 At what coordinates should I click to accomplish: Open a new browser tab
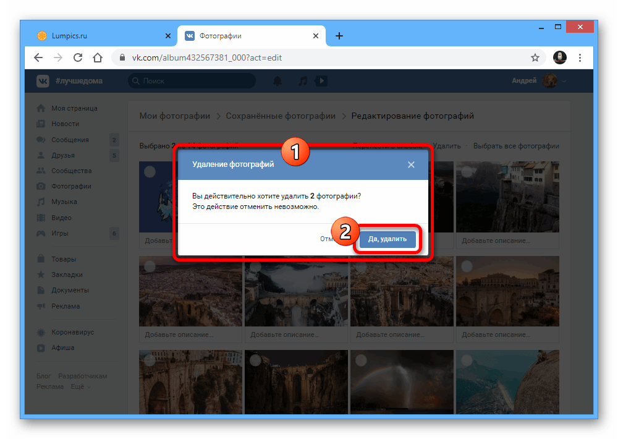[339, 36]
